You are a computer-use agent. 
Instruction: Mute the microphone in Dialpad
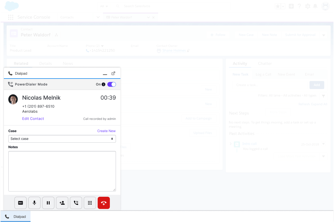tap(34, 203)
